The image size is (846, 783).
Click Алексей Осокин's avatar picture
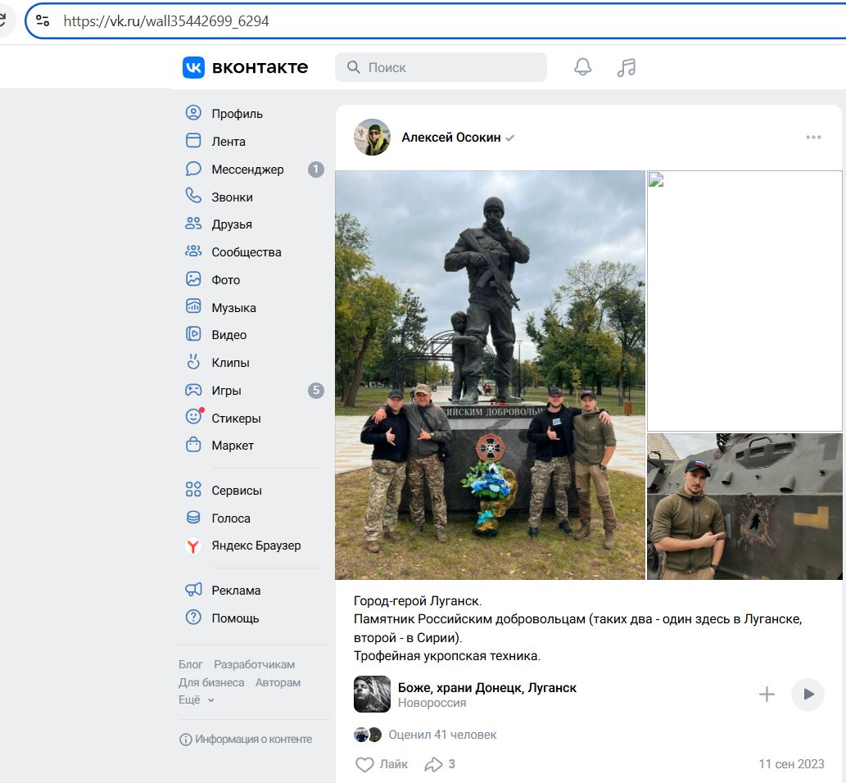(x=372, y=137)
